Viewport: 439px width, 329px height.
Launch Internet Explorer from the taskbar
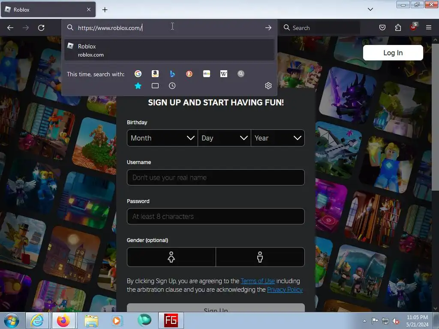[37, 320]
